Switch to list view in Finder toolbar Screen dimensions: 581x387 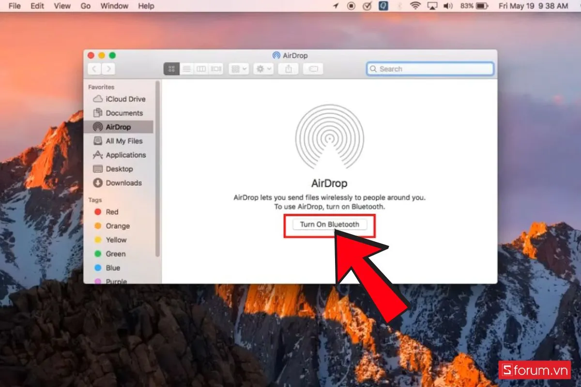coord(186,68)
